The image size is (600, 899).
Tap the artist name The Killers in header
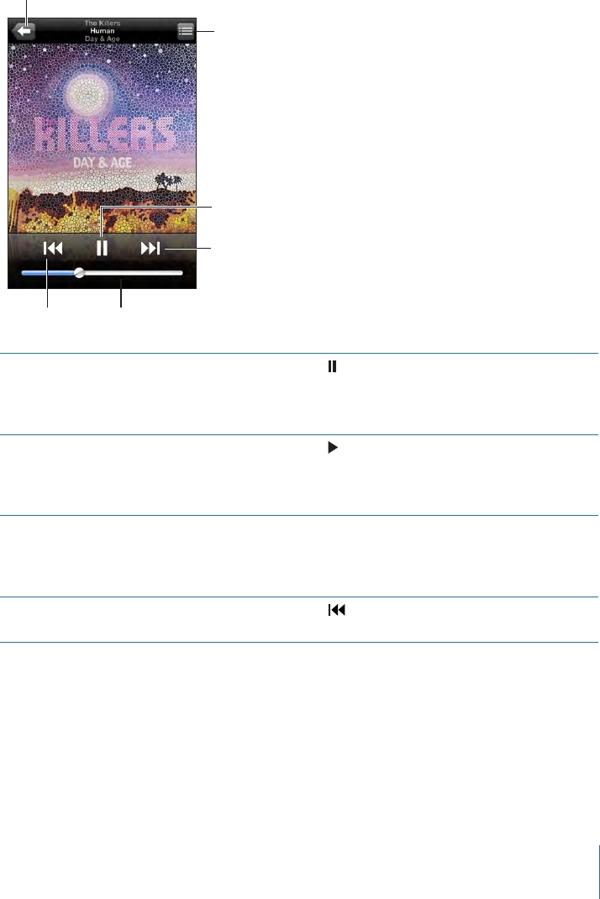pyautogui.click(x=103, y=24)
